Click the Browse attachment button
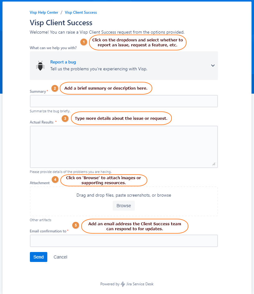254x294 pixels. 124,206
